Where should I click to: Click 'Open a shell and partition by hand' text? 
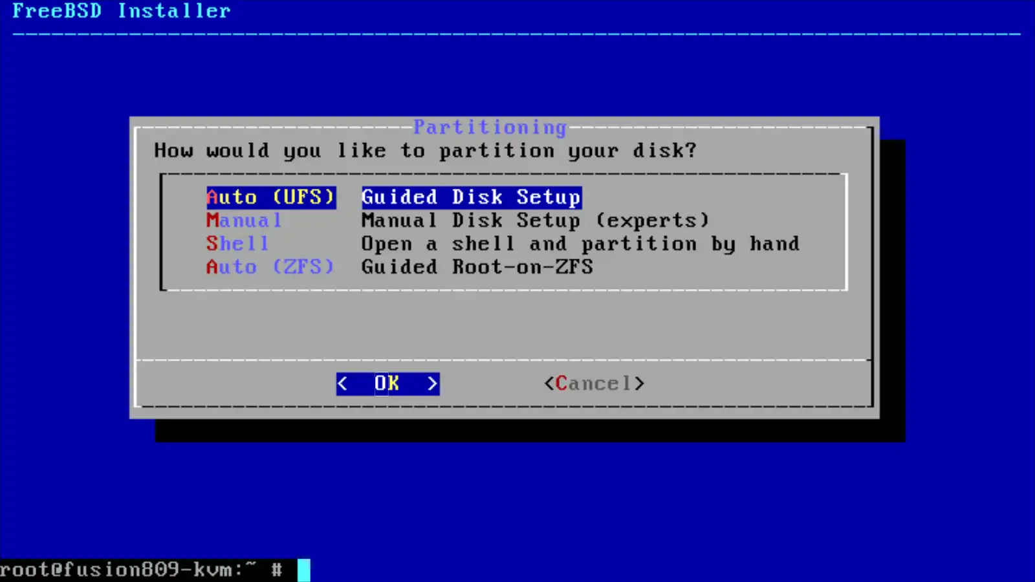[x=580, y=244]
